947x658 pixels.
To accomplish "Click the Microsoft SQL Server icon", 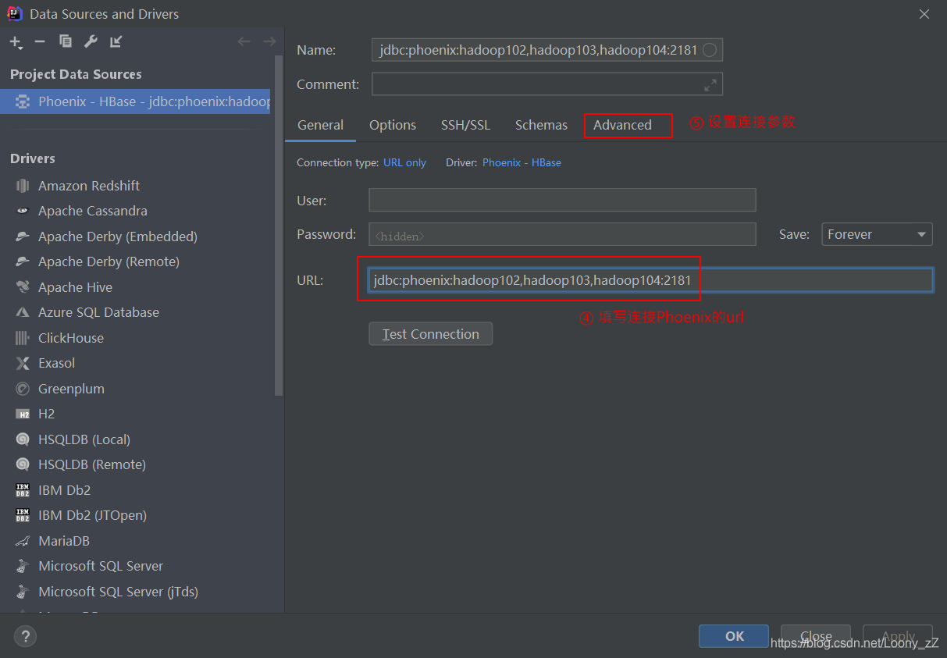I will [23, 566].
